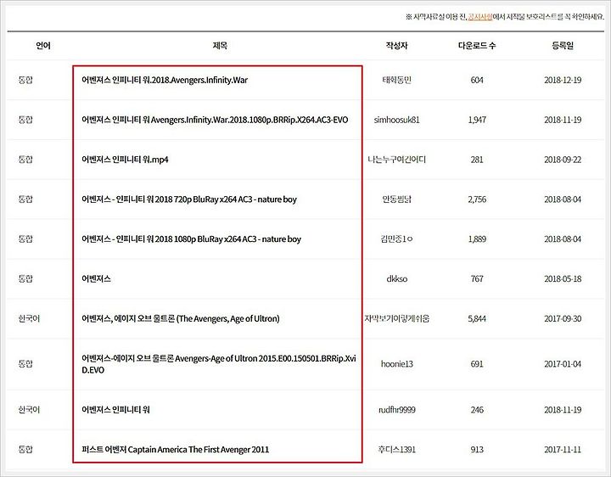The height and width of the screenshot is (477, 611).
Task: Open the BRRip.X264.AC3-EVO subtitle entry
Action: (215, 120)
